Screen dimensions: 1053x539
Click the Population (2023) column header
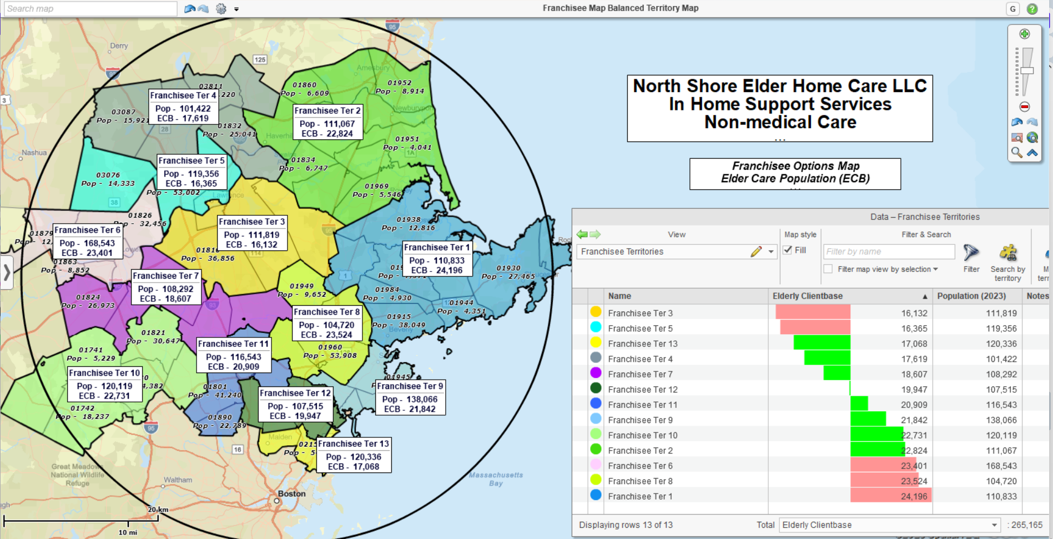[973, 296]
